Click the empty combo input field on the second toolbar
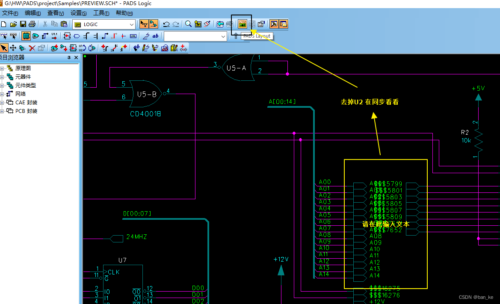 [195, 36]
